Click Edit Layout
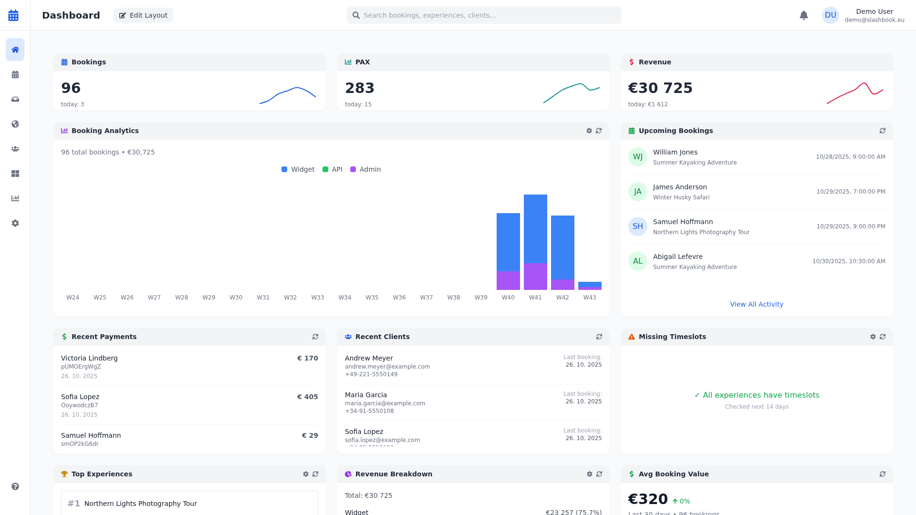 click(143, 15)
